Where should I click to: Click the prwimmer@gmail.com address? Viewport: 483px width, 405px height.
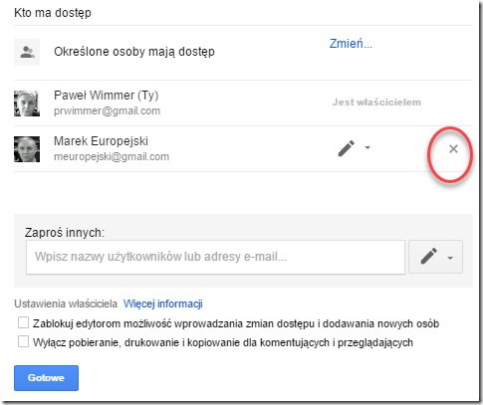click(x=107, y=110)
